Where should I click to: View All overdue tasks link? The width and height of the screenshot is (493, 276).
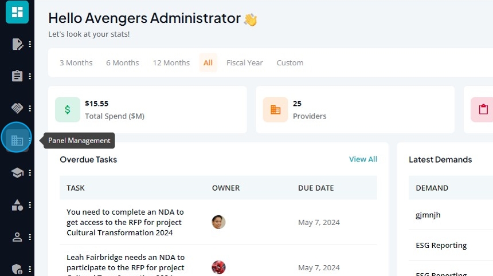[363, 159]
